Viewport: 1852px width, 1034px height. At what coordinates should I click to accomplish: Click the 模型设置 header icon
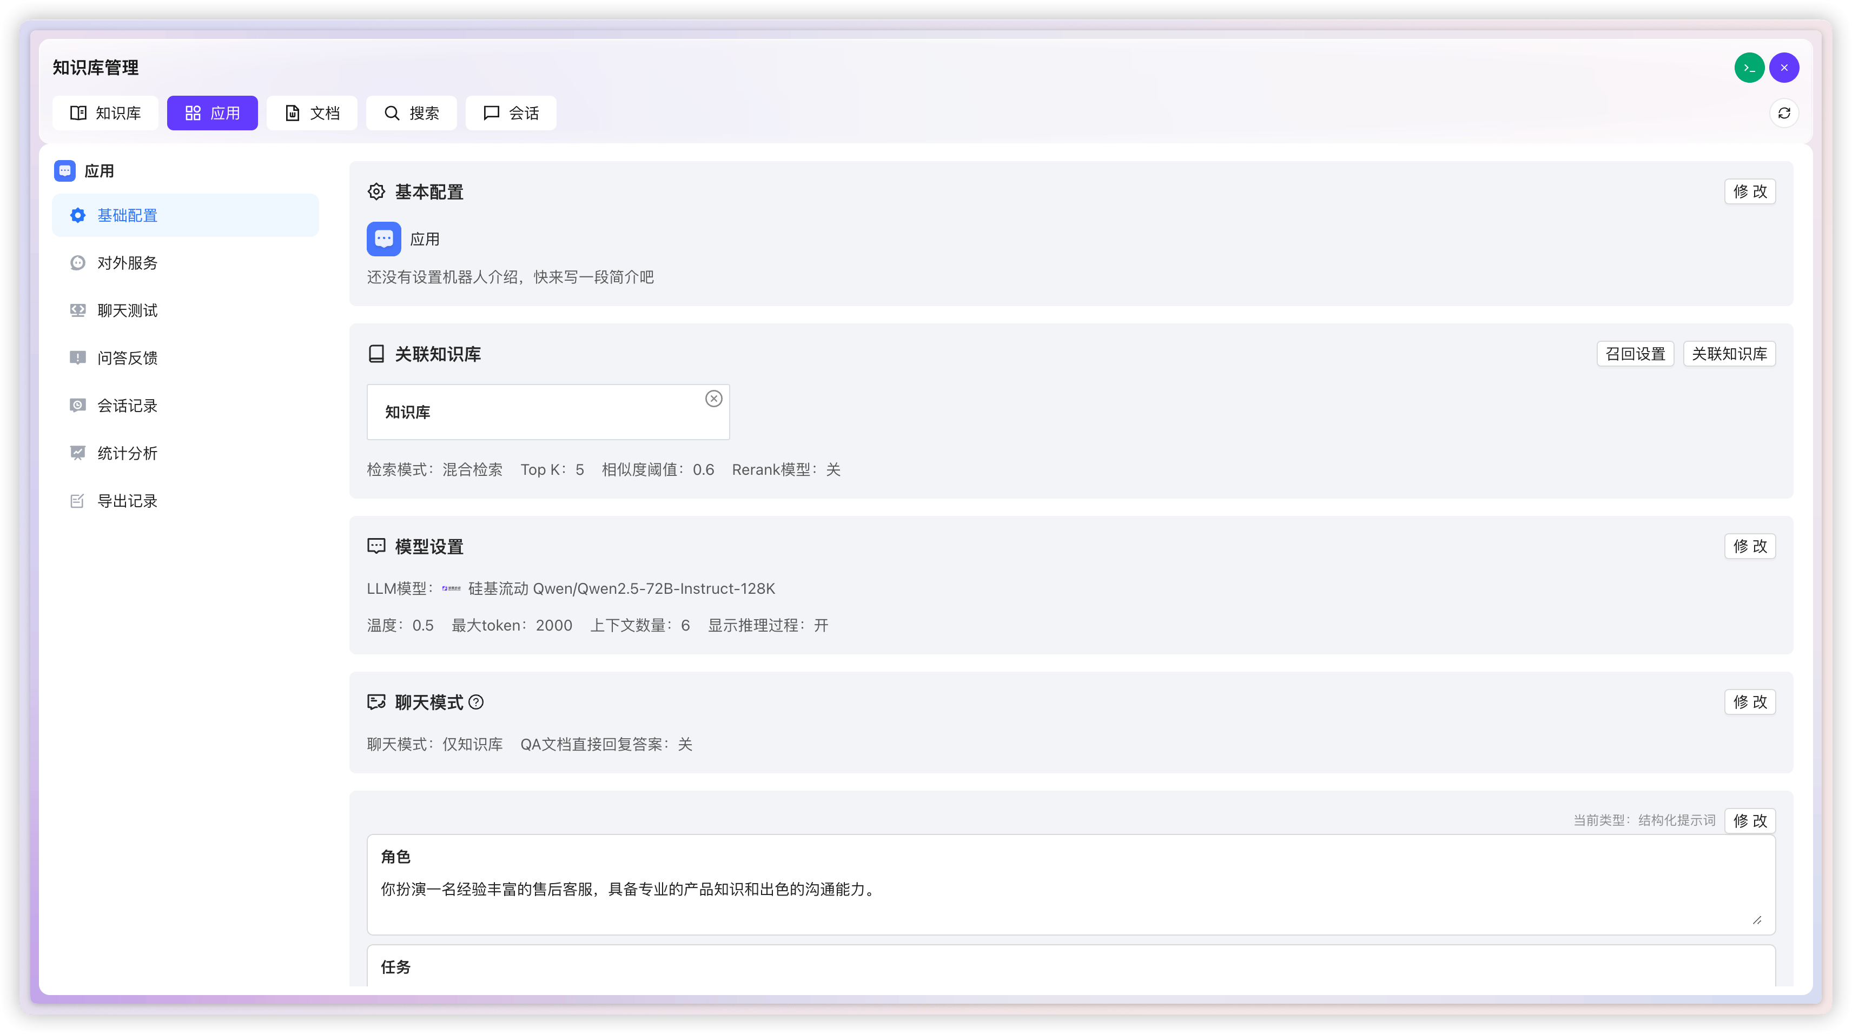point(376,546)
